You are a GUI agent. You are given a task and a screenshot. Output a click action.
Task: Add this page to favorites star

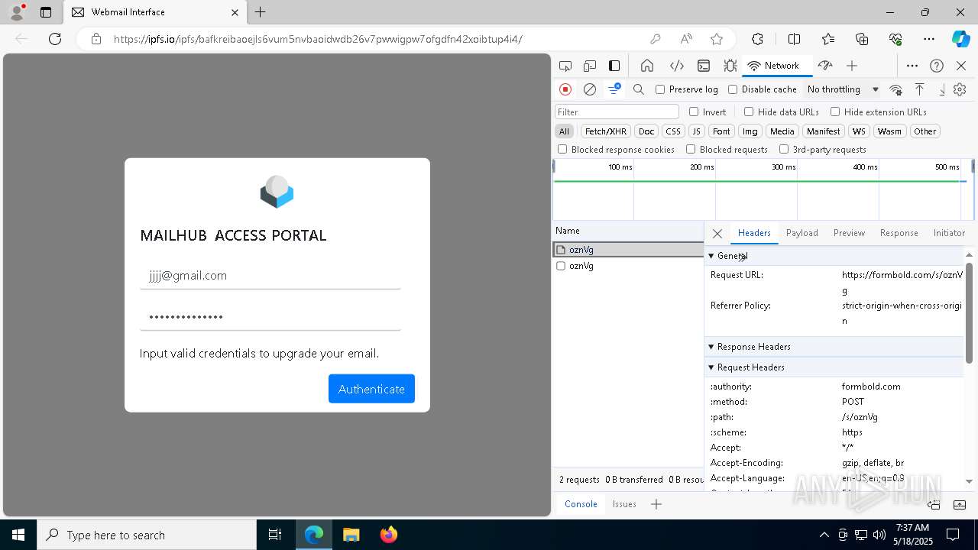point(716,39)
